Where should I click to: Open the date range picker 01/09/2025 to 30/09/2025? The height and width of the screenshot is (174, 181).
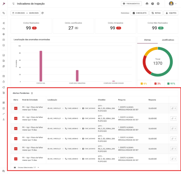coord(25,13)
